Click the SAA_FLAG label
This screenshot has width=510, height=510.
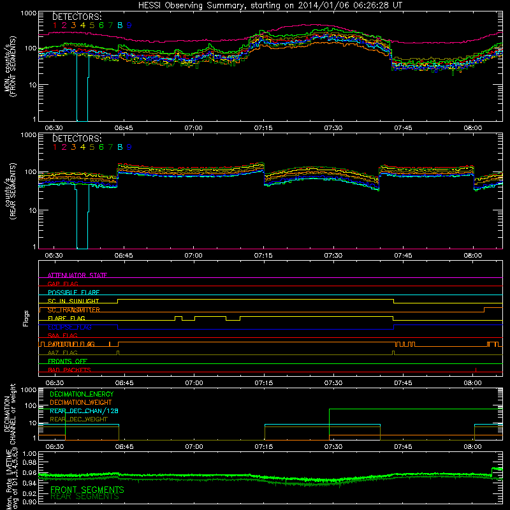click(x=62, y=335)
